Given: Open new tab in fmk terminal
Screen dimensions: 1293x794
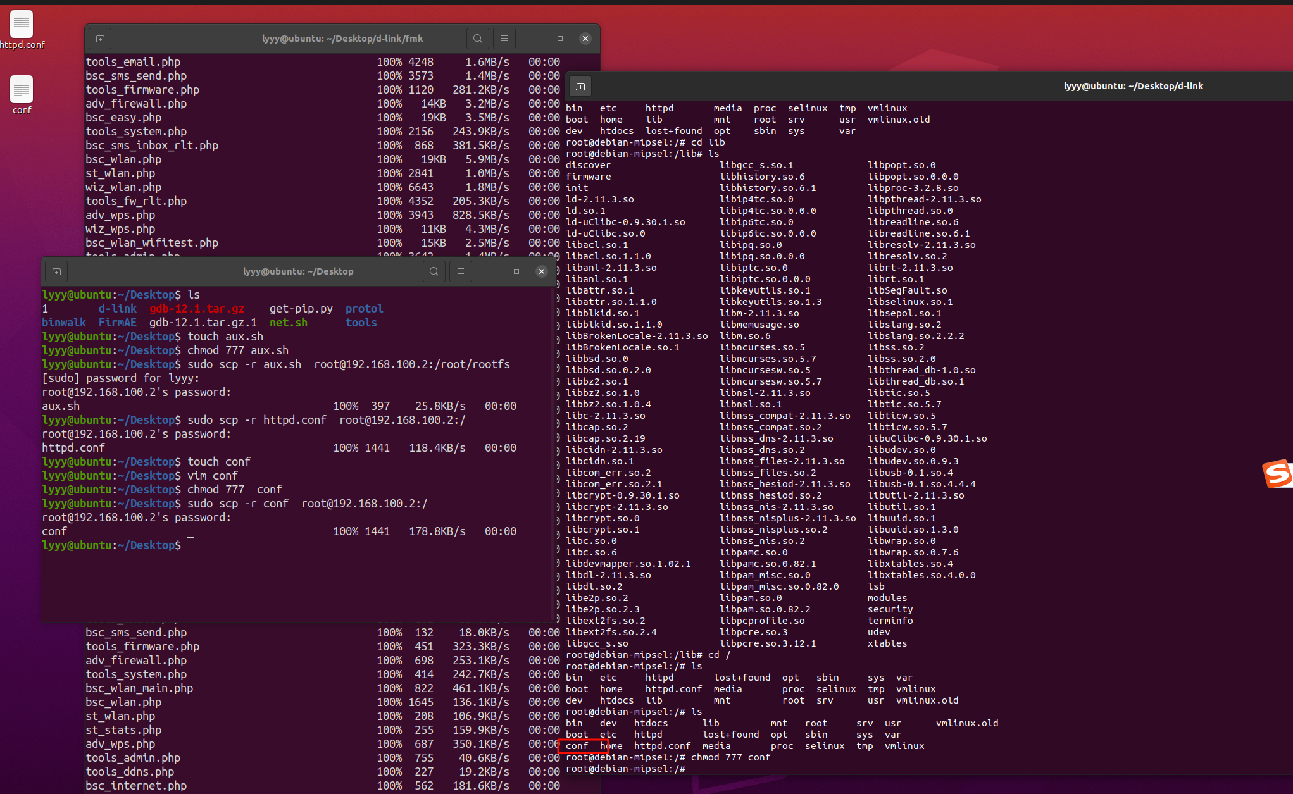Looking at the screenshot, I should click(100, 39).
